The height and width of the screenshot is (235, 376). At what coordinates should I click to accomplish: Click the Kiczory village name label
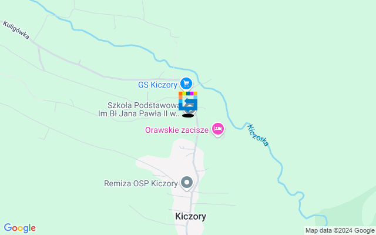(190, 216)
